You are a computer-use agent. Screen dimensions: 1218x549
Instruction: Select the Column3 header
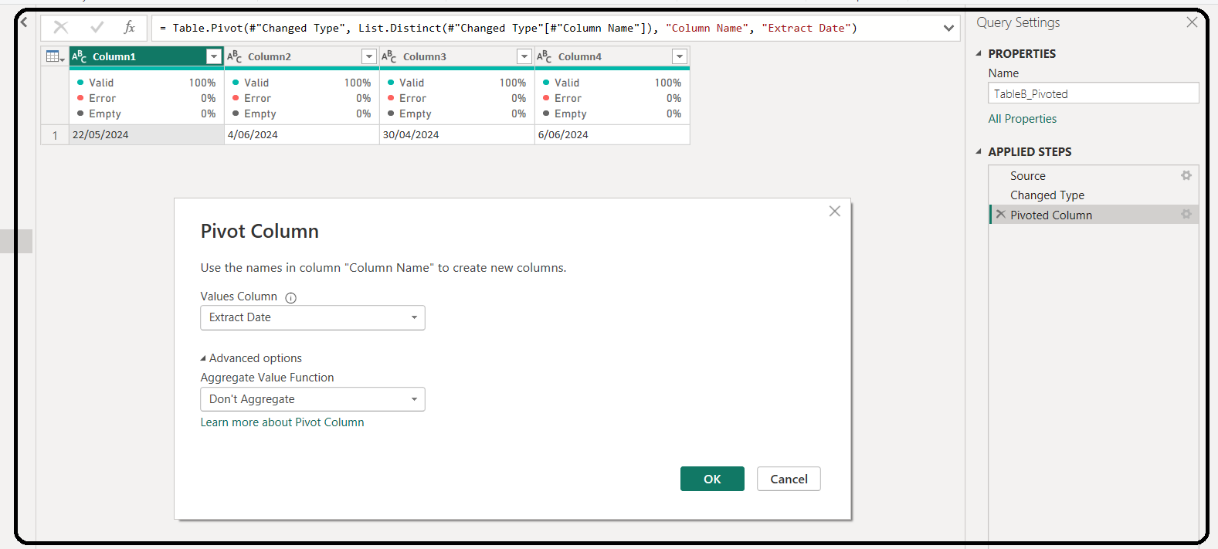[456, 56]
